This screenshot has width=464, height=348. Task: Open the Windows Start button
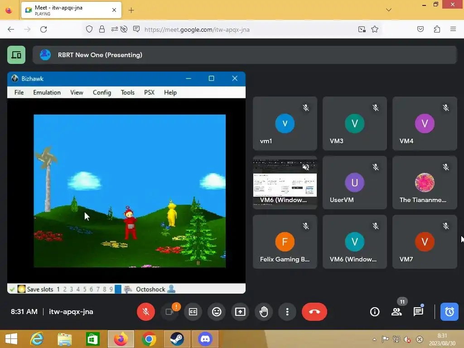[x=11, y=339]
